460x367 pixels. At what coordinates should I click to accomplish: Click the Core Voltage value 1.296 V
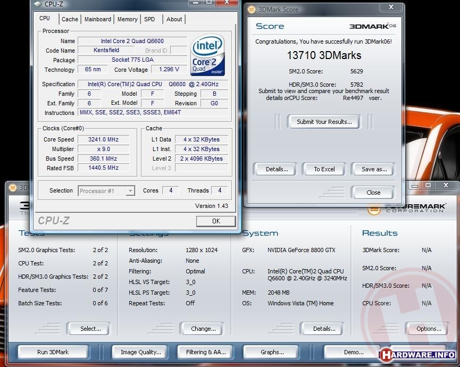tap(169, 69)
